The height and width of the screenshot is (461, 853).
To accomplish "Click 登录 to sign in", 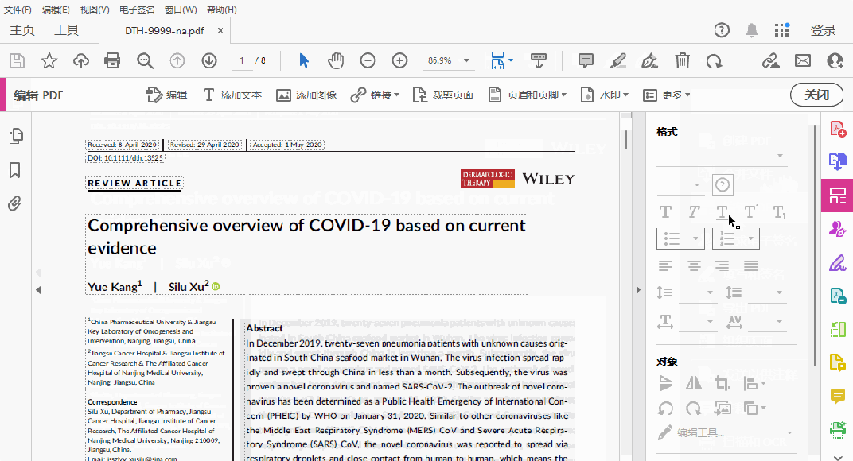I will click(823, 30).
